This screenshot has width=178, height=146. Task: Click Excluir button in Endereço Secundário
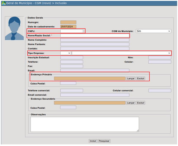coord(141,103)
